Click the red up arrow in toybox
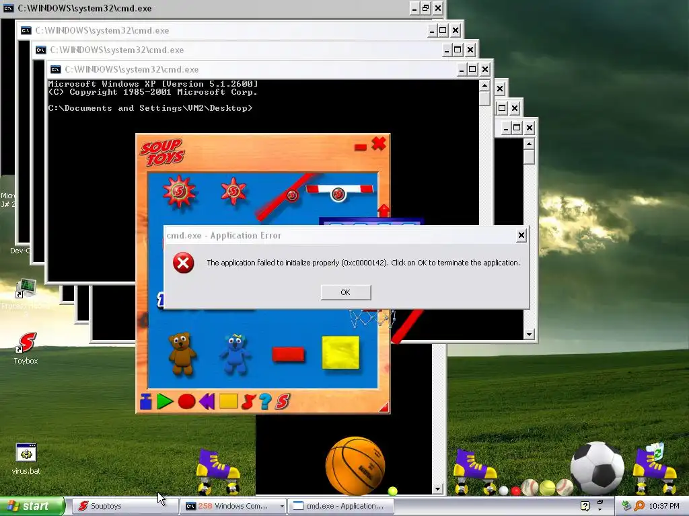Screen dimensions: 689x516 tap(384, 210)
